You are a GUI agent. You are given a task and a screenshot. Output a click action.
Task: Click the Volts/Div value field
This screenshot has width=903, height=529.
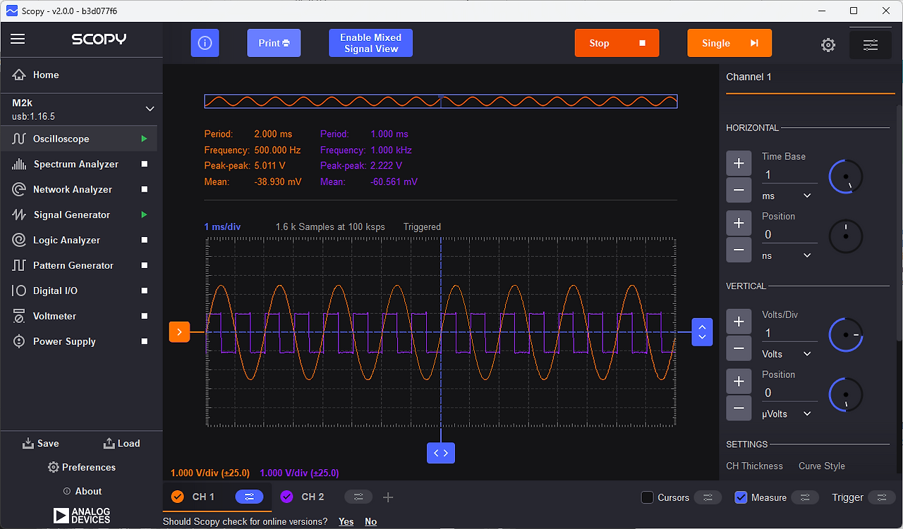click(x=789, y=333)
